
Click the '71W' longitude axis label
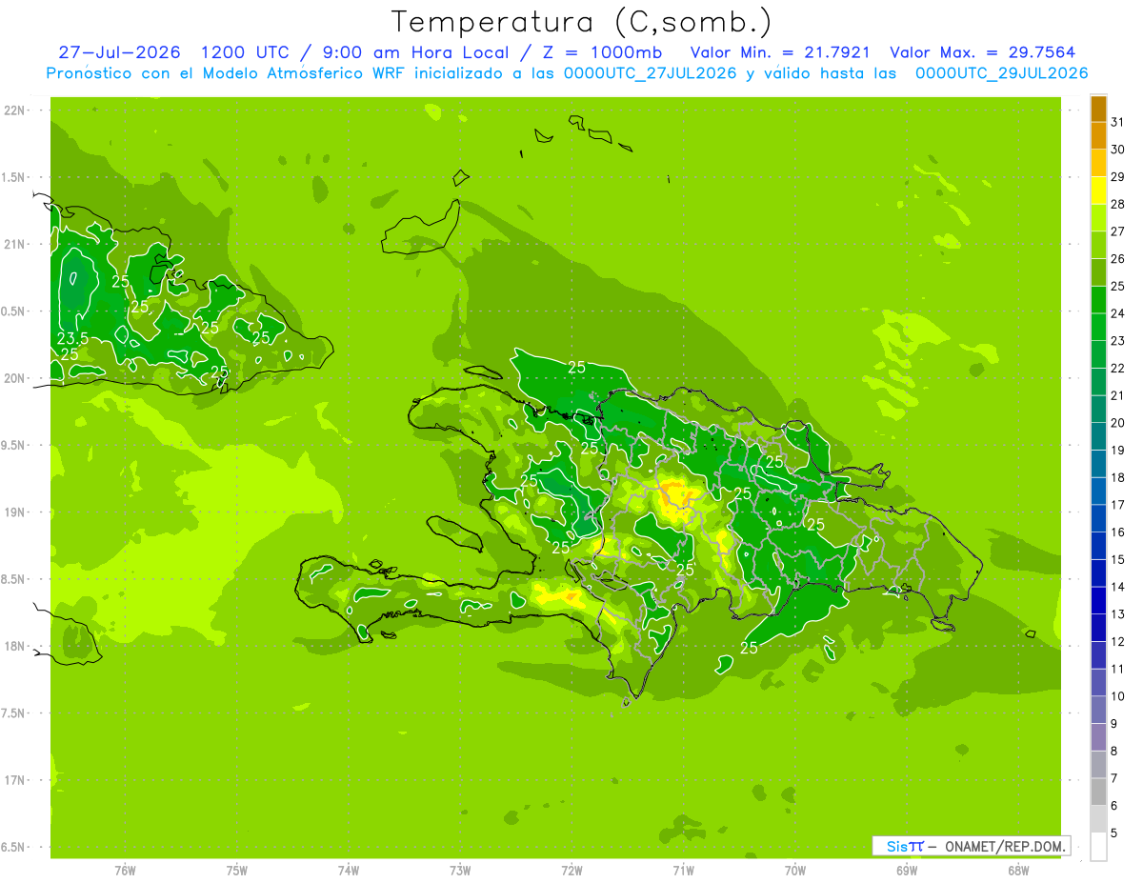click(x=683, y=871)
